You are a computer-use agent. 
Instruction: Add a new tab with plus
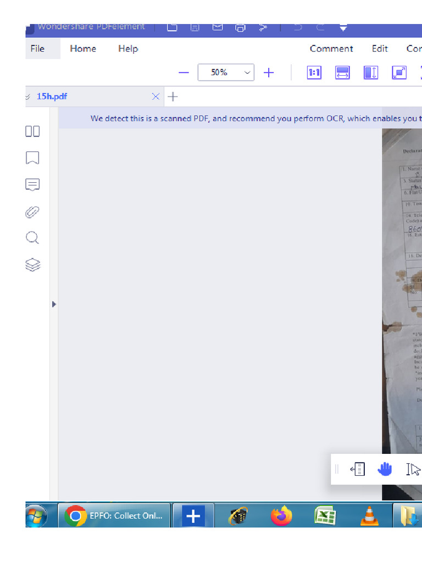173,97
